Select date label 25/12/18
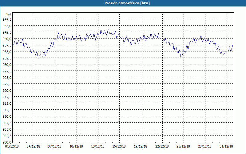The height and width of the screenshot is (154, 246). pos(183,146)
